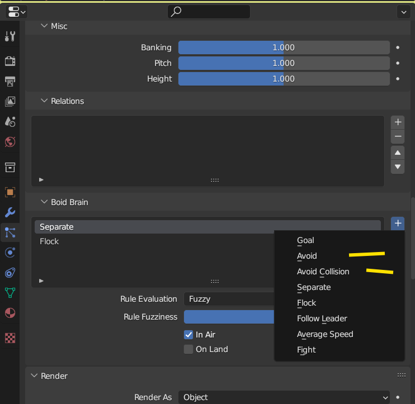Open the Object Data green triangle tab
Viewport: 415px width, 404px height.
click(10, 292)
